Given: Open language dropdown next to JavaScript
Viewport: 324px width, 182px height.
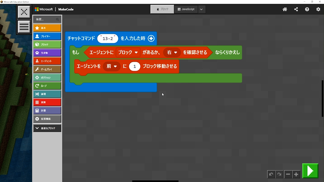Looking at the screenshot, I should [201, 9].
